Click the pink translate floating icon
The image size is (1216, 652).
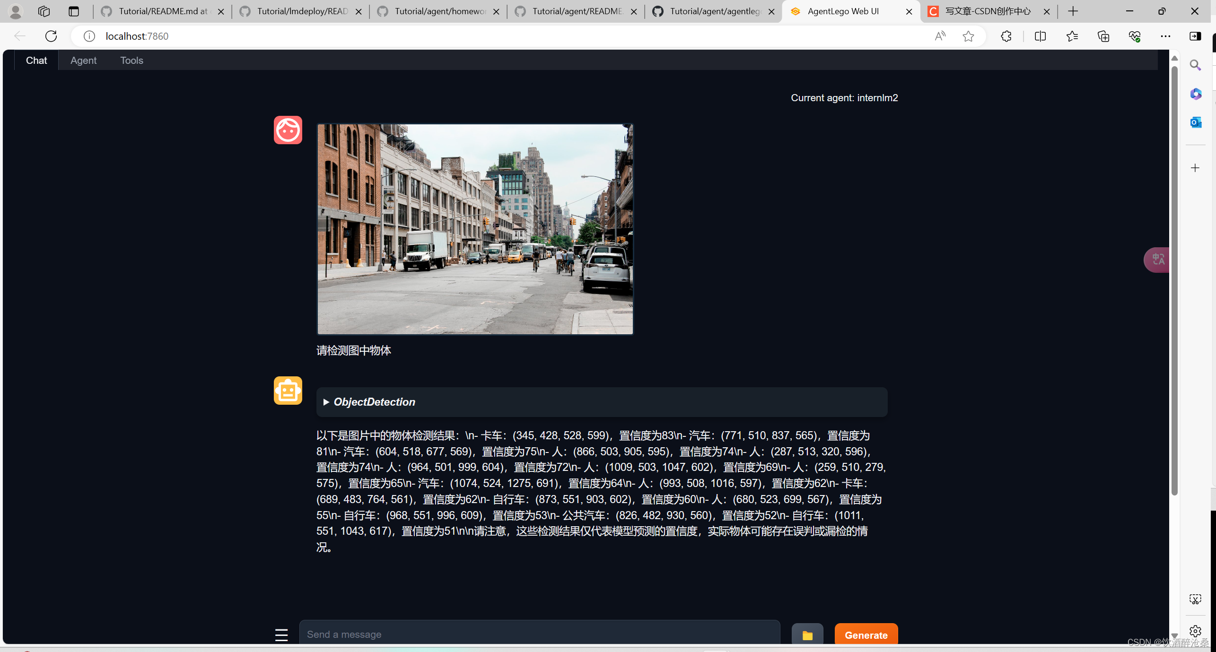(x=1157, y=260)
